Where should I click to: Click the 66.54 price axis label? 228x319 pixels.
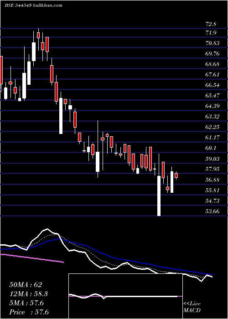[212, 85]
